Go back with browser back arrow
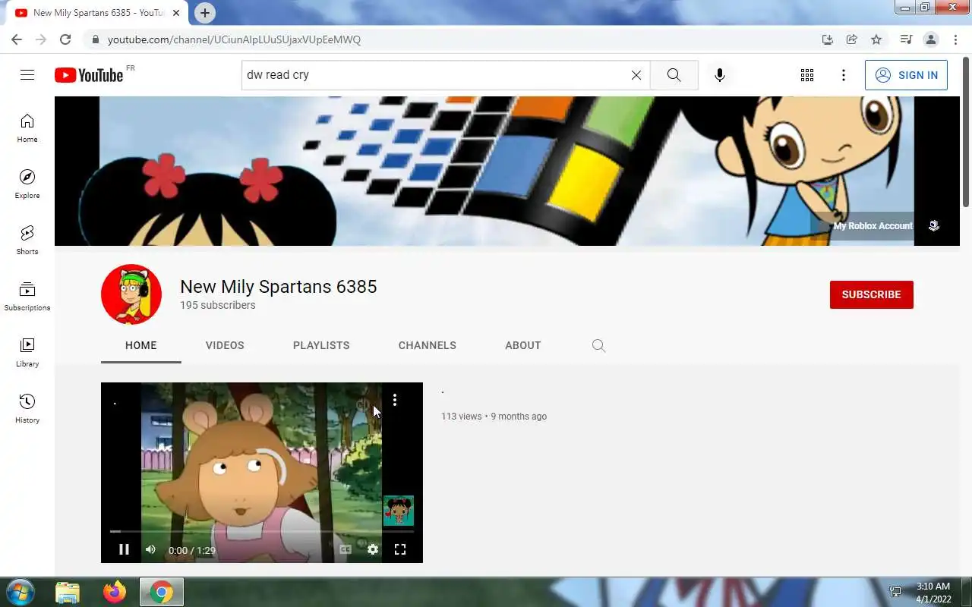This screenshot has width=972, height=607. 17,39
